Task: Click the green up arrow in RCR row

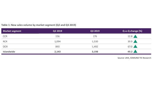Action: point(135,41)
